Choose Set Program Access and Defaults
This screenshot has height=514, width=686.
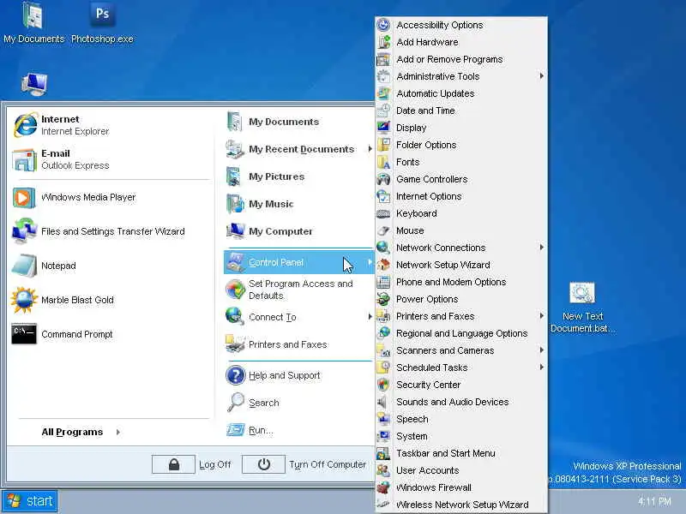(x=298, y=290)
